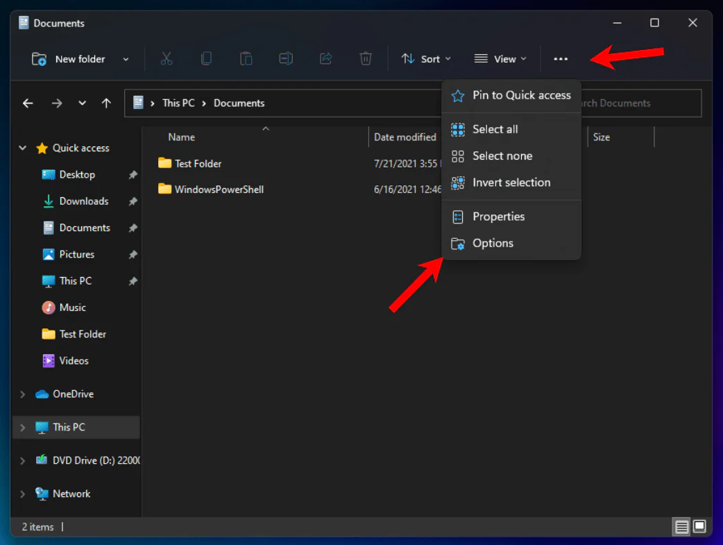Open Properties from the overflow menu
Viewport: 723px width, 545px height.
pyautogui.click(x=499, y=216)
